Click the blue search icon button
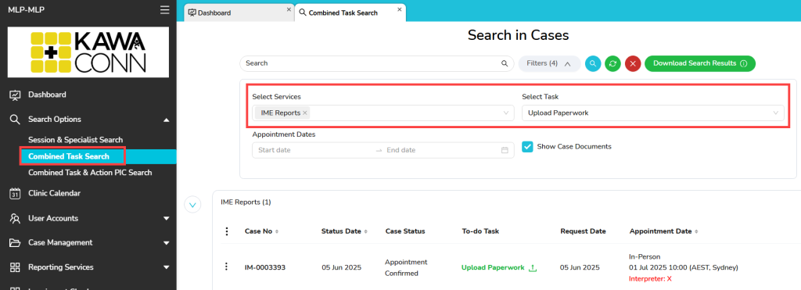The image size is (801, 290). point(593,63)
